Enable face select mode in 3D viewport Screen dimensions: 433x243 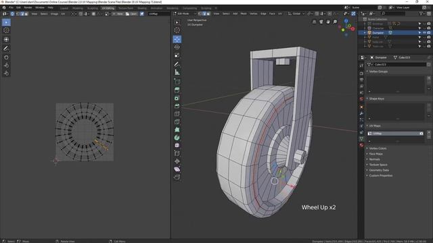point(208,13)
